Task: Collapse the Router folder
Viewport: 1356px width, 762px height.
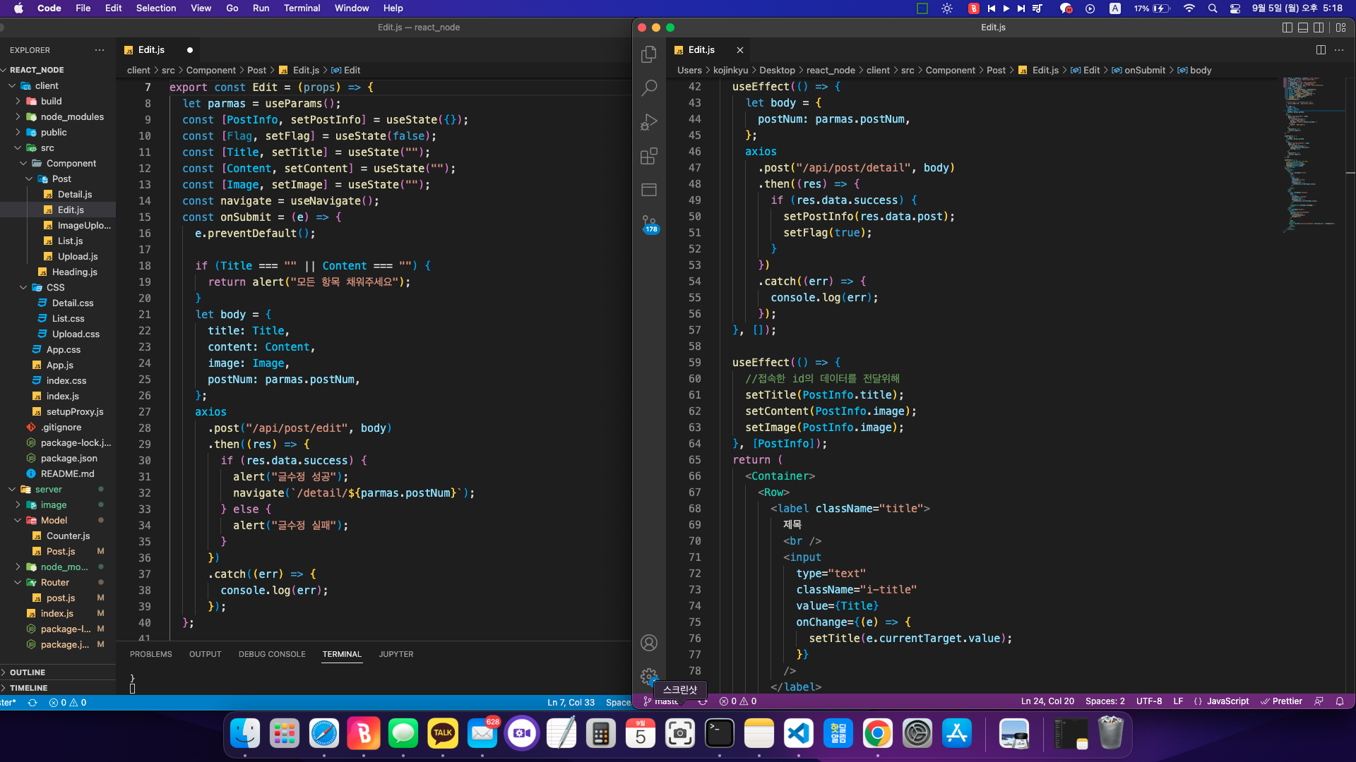Action: [54, 582]
